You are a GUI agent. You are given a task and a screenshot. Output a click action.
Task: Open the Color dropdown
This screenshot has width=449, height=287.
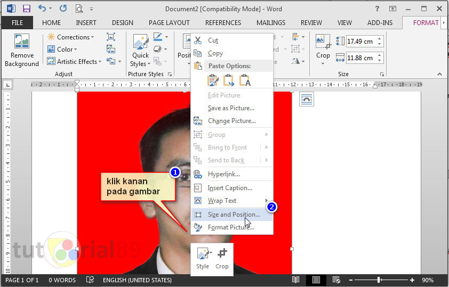62,49
